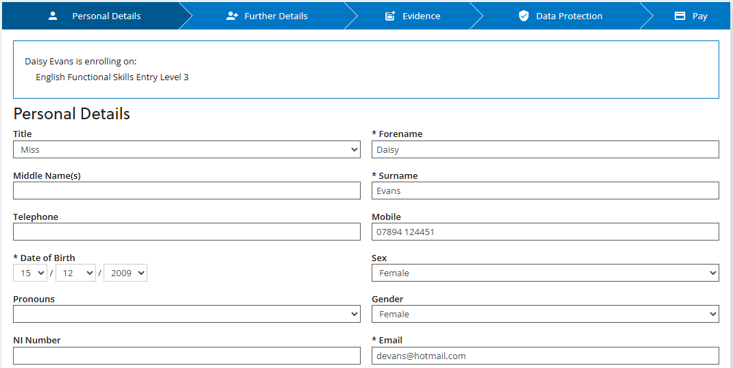Screen dimensions: 733x368
Task: Open the Pronouns dropdown
Action: coord(187,314)
